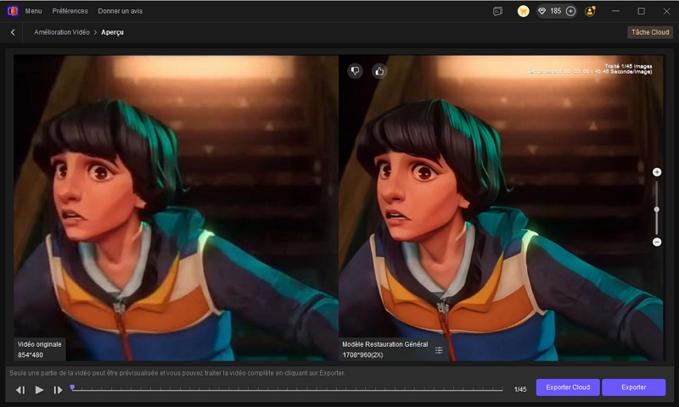679x407 pixels.
Task: Click the thumbs down feedback icon
Action: 355,71
